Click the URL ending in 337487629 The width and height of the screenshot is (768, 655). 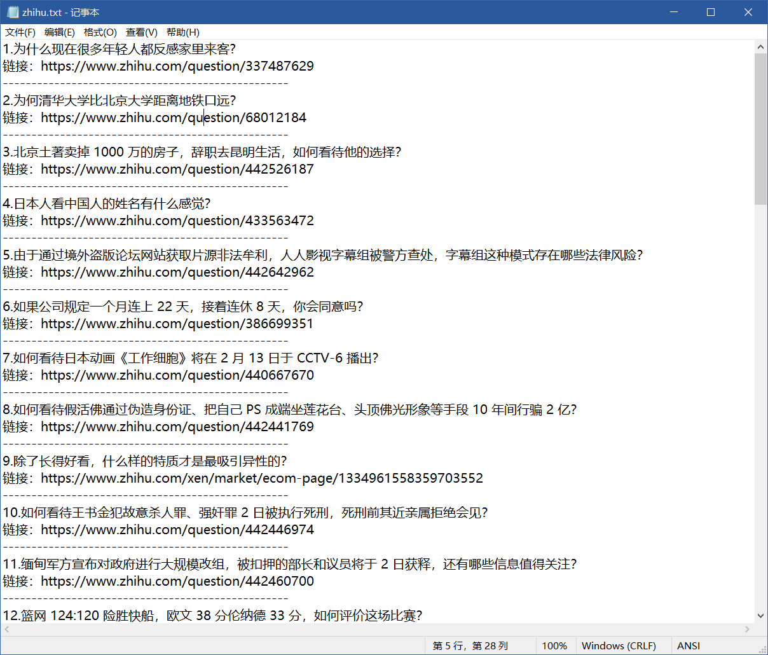(x=177, y=66)
